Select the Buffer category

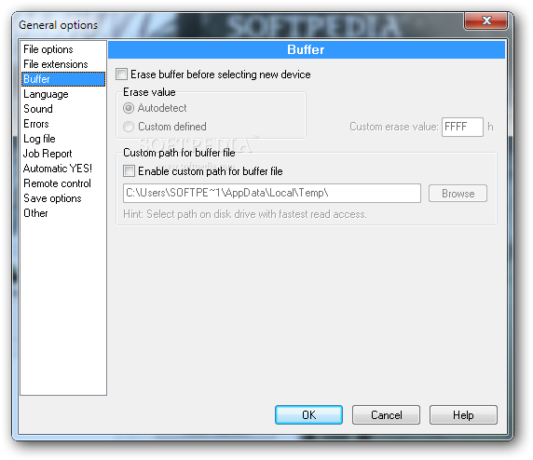[63, 79]
